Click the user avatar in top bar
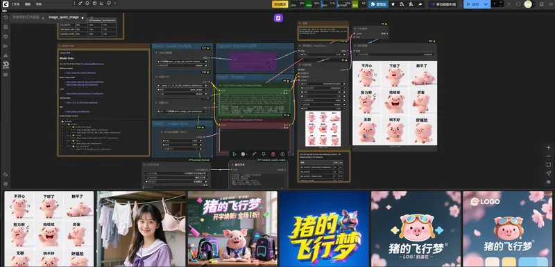The width and height of the screenshot is (555, 267). point(527,4)
